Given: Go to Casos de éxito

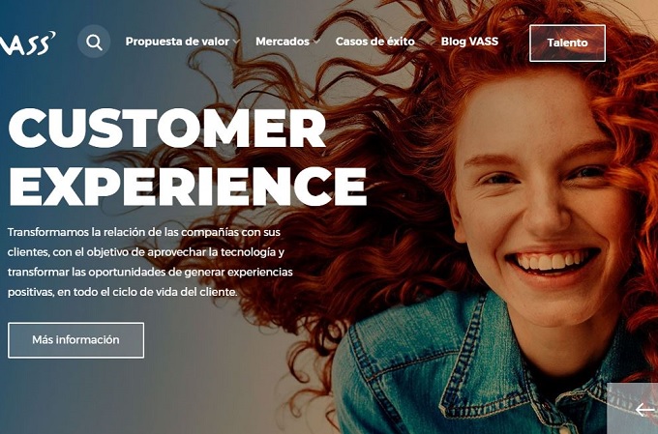Looking at the screenshot, I should click(x=375, y=42).
